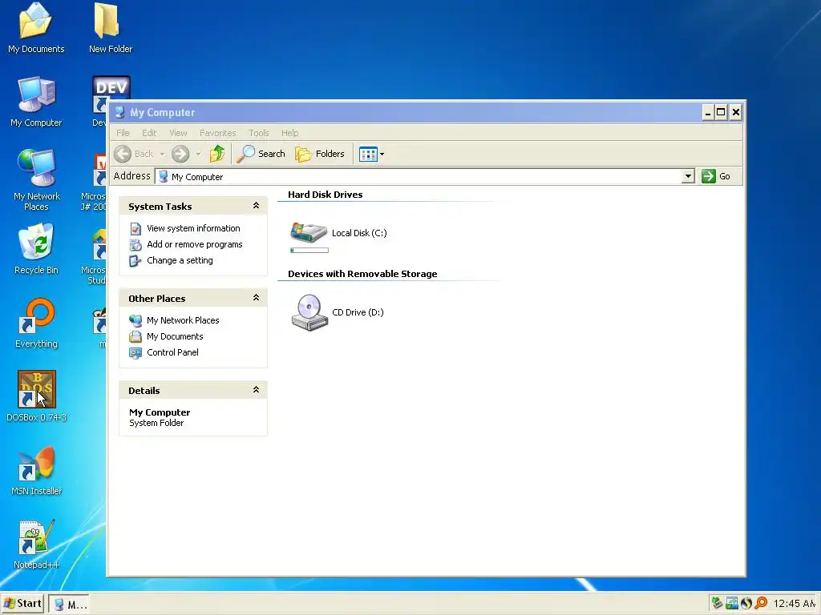This screenshot has height=615, width=821.
Task: Click View system information link
Action: (193, 228)
